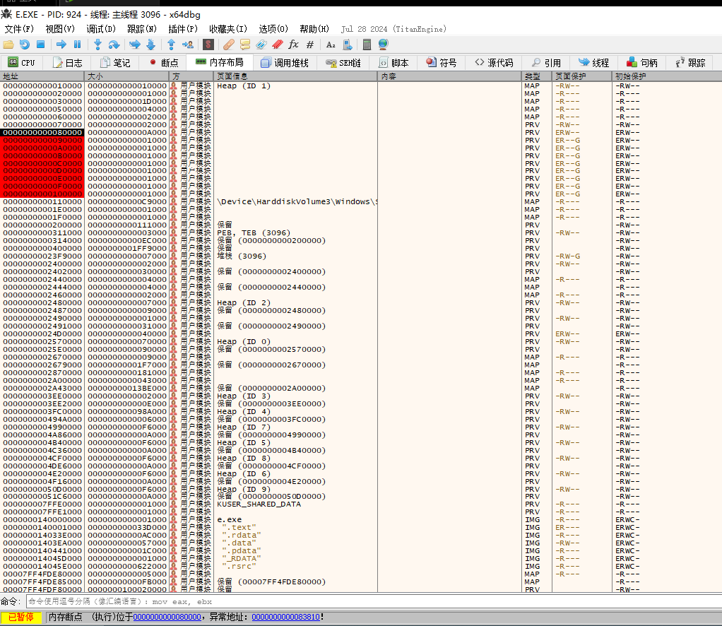Click the Run to User Code icon
Image resolution: width=722 pixels, height=626 pixels.
click(x=187, y=45)
